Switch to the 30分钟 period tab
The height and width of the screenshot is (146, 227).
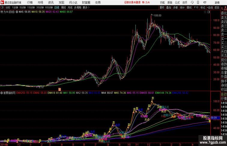[x=40, y=7]
